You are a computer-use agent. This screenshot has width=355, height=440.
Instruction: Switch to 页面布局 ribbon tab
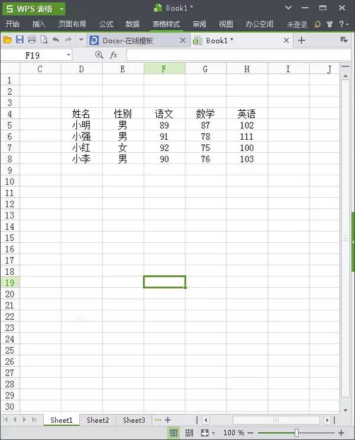(x=72, y=24)
